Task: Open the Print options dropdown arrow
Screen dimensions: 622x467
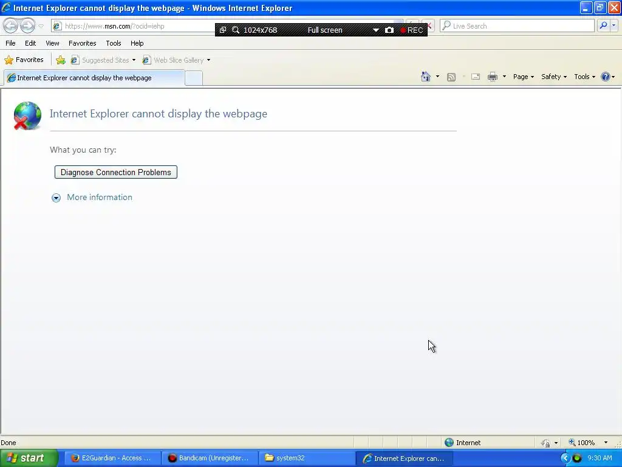Action: pos(504,77)
